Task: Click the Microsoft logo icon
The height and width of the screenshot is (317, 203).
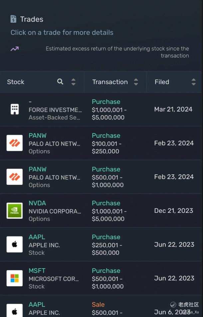Action: (15, 278)
